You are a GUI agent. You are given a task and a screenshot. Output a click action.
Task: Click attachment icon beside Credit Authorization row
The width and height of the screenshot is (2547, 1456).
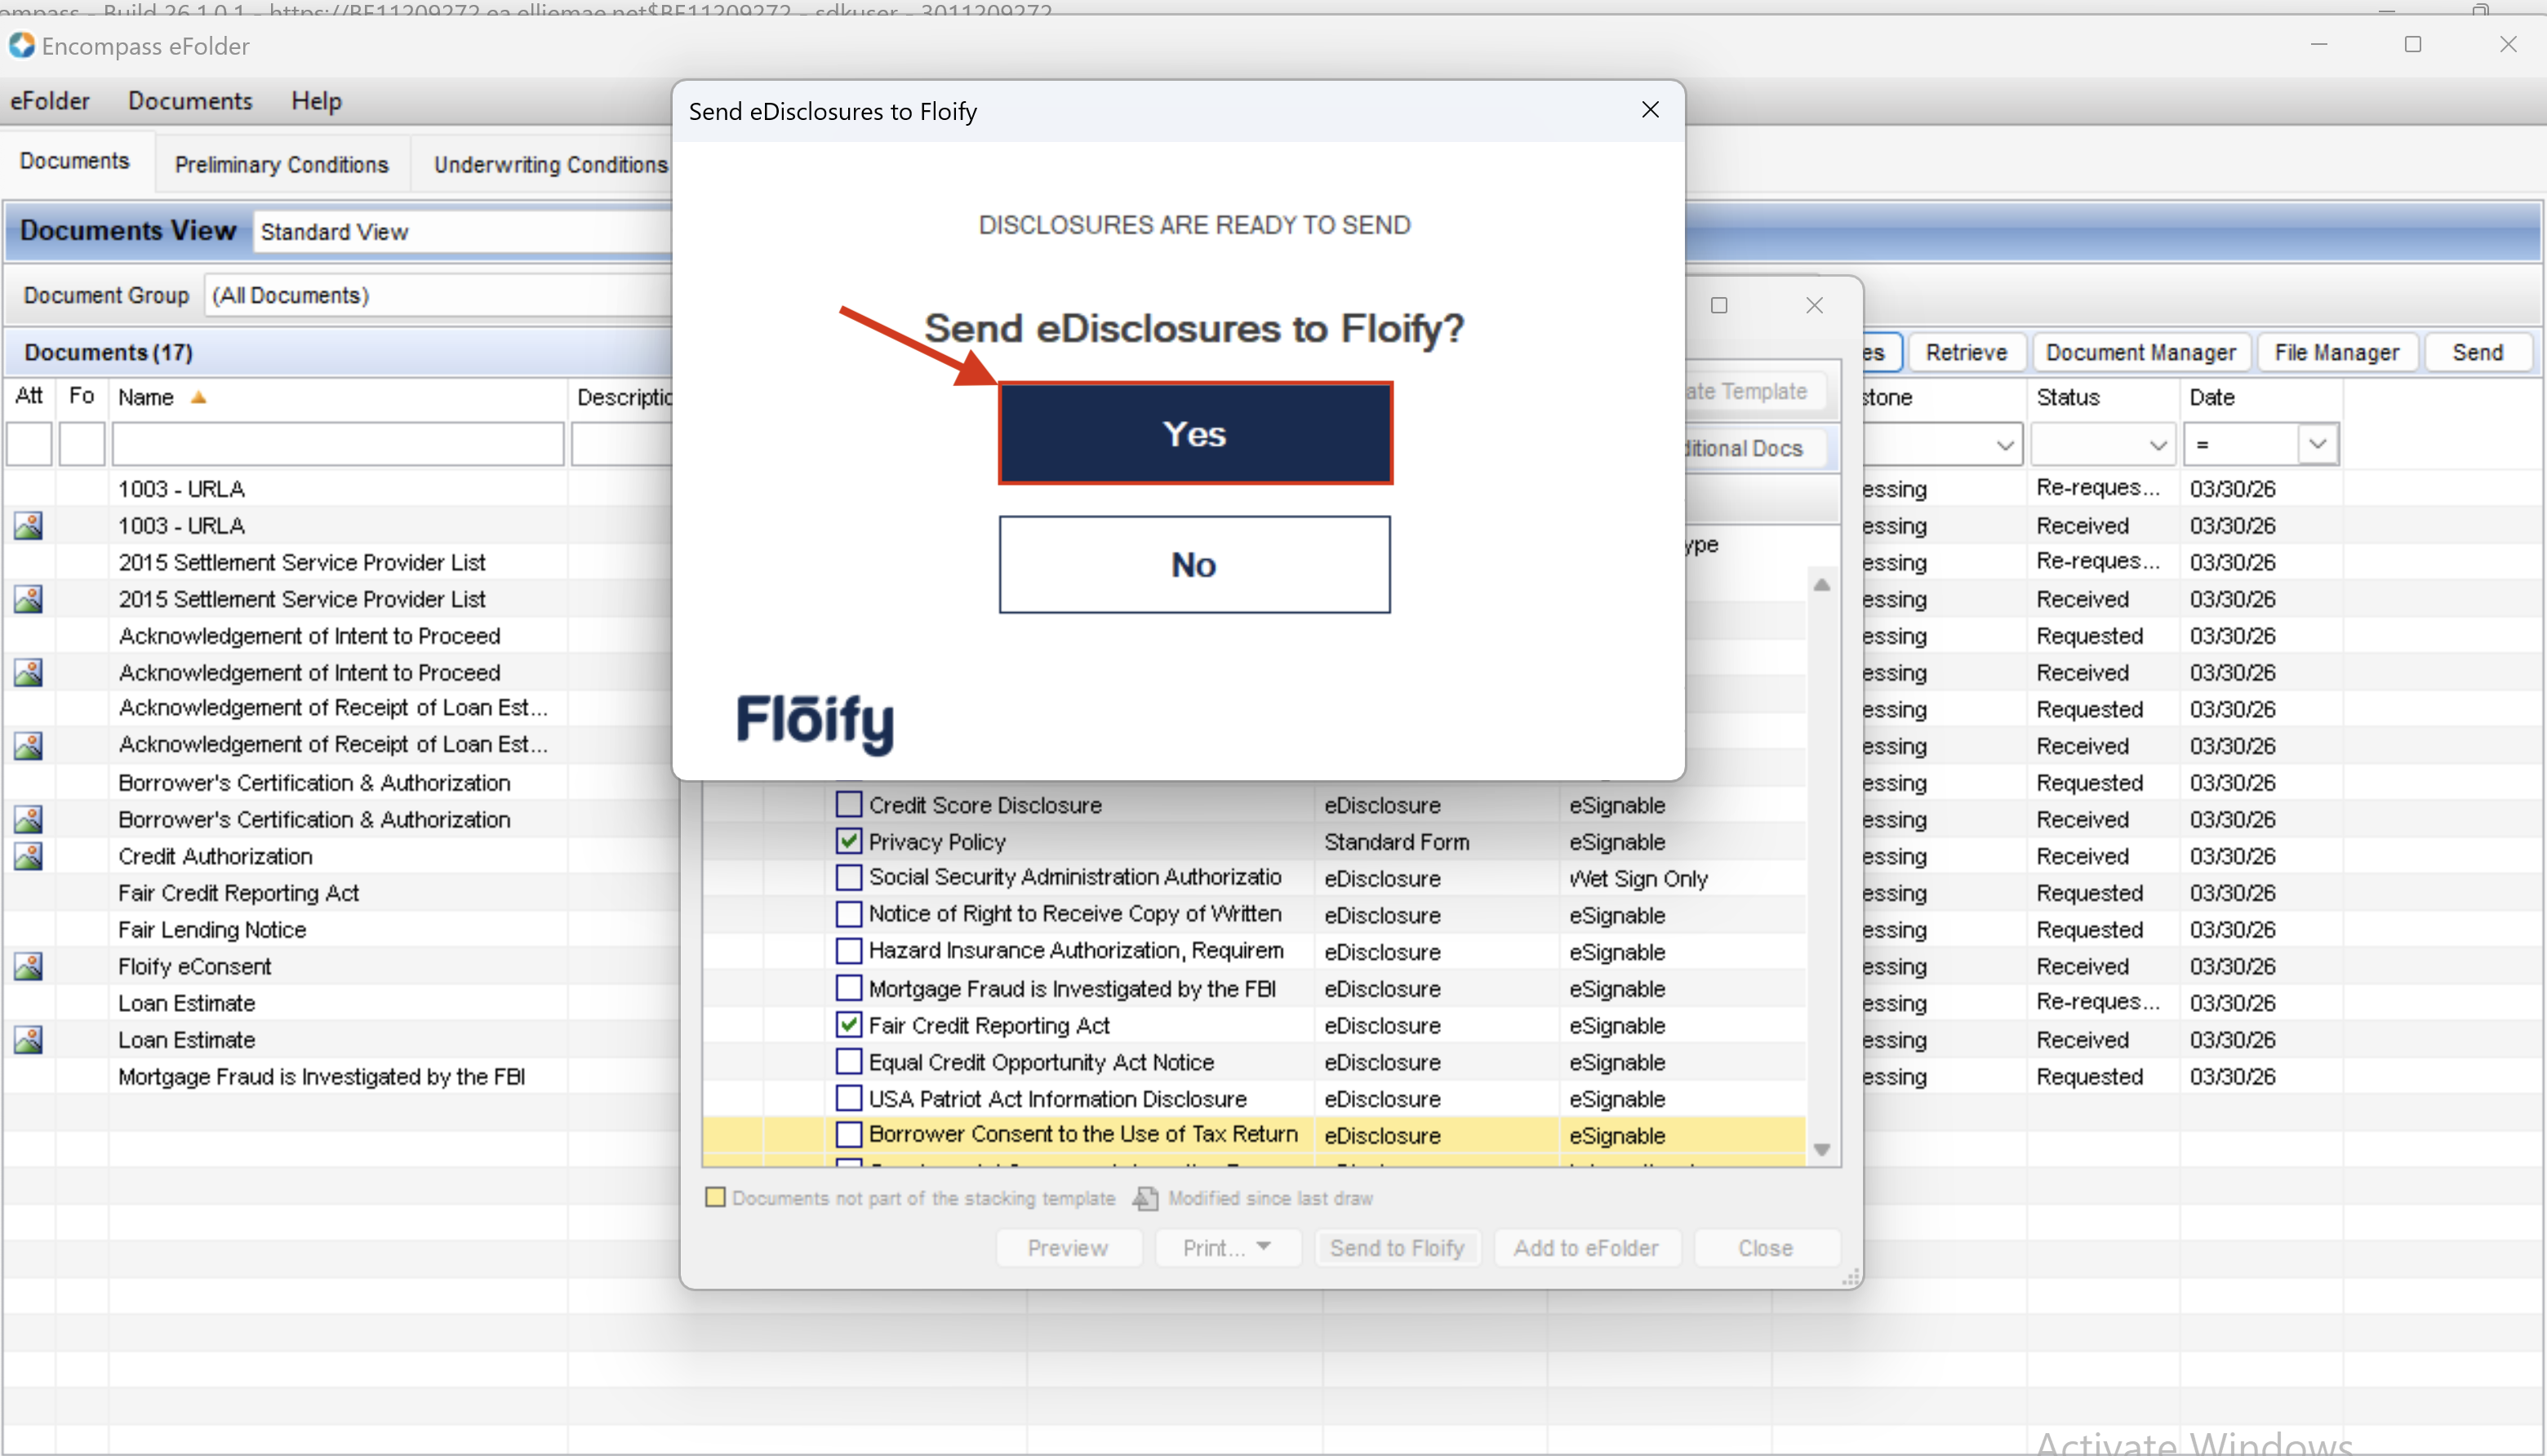click(x=28, y=856)
